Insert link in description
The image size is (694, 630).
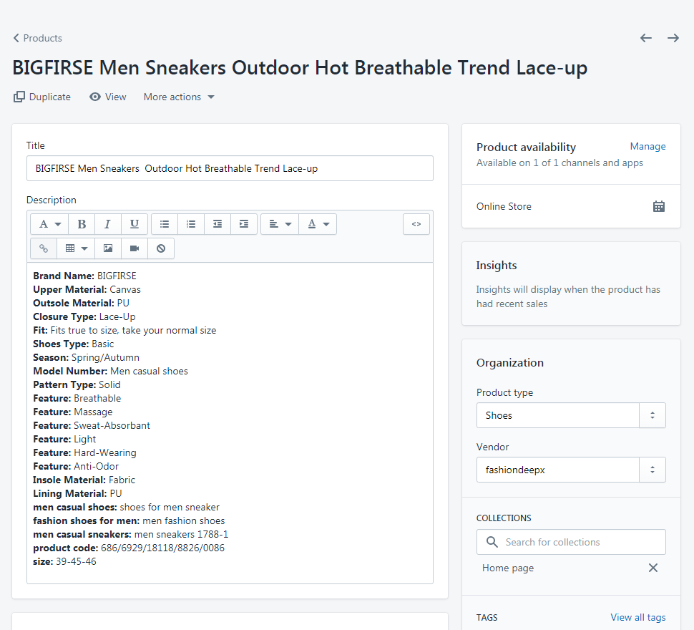pos(44,248)
